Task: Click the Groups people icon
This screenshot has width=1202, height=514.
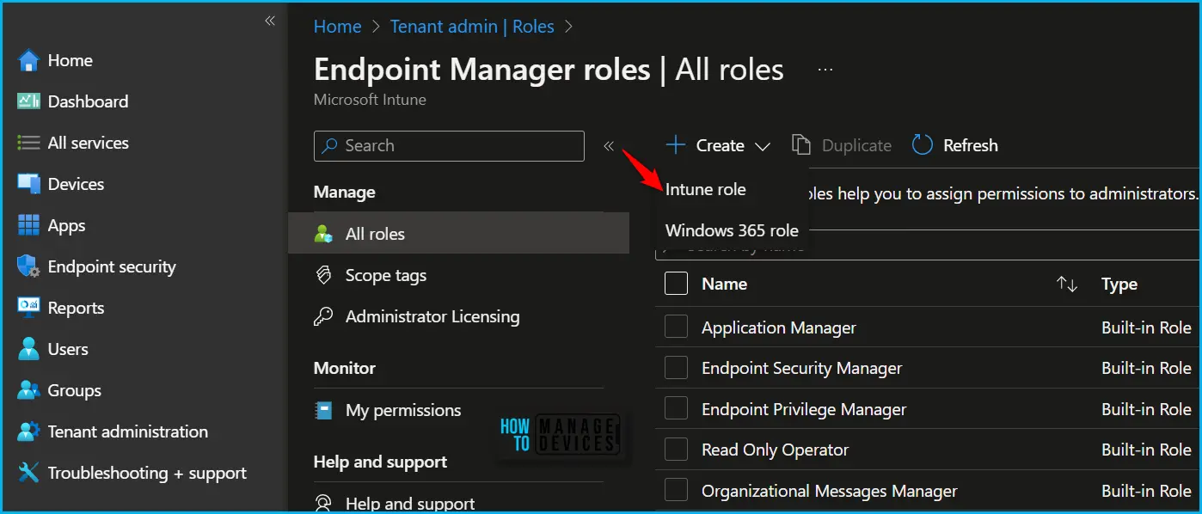Action: [28, 390]
